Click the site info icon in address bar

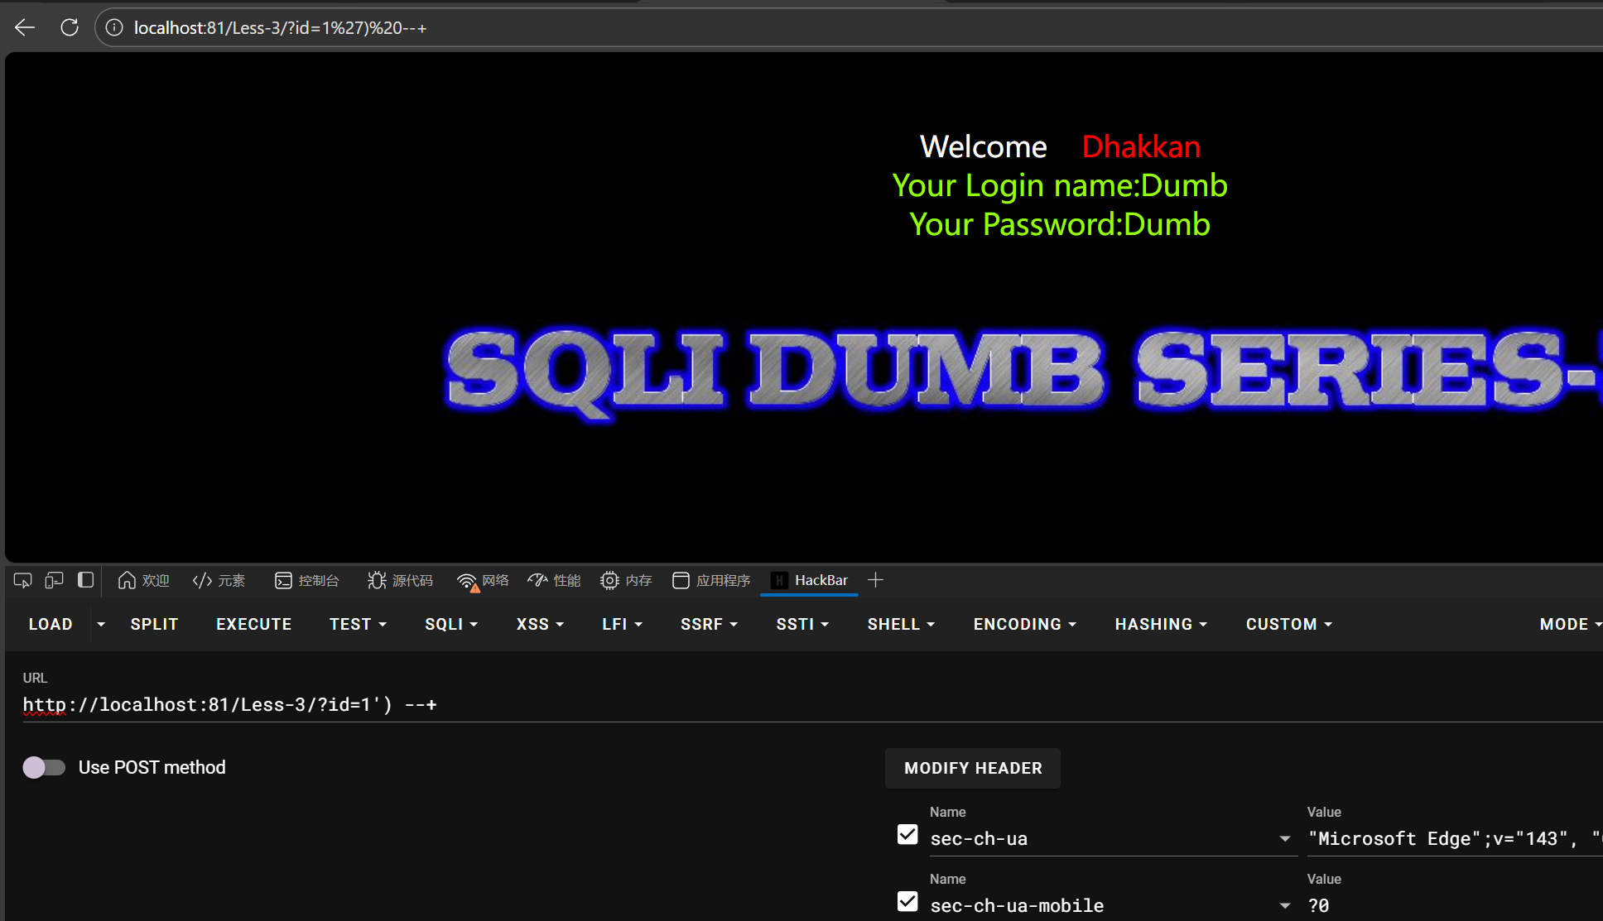point(114,27)
